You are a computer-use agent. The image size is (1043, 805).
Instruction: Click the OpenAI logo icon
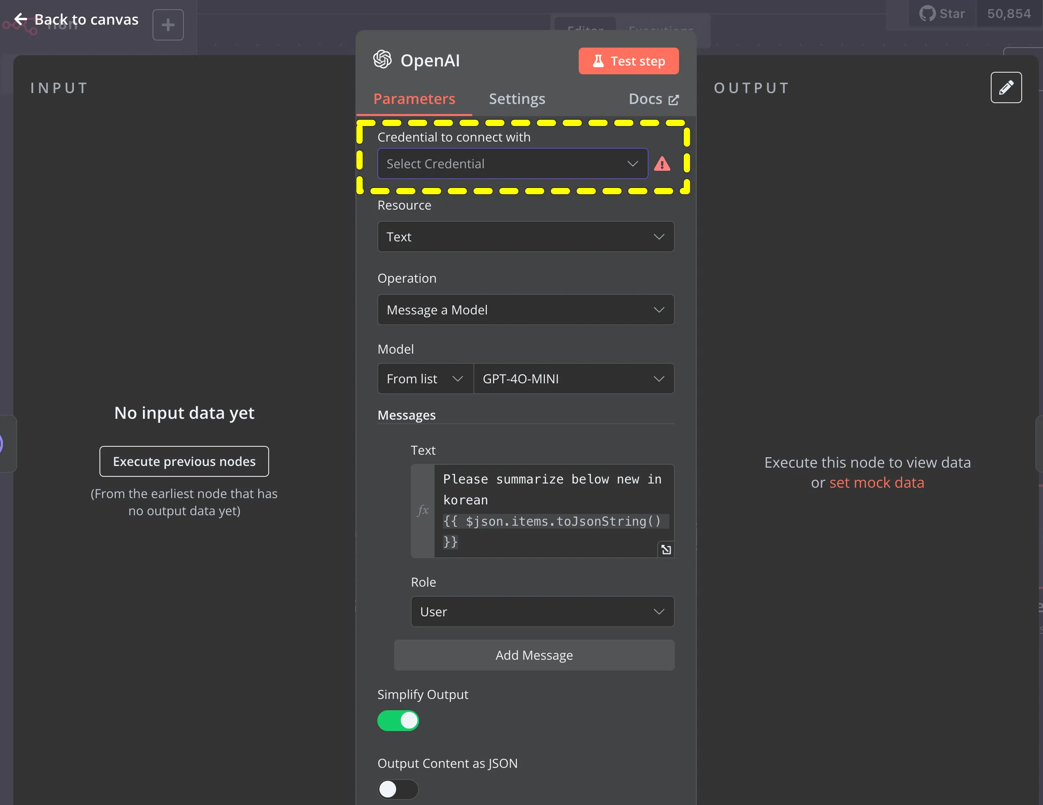coord(382,60)
